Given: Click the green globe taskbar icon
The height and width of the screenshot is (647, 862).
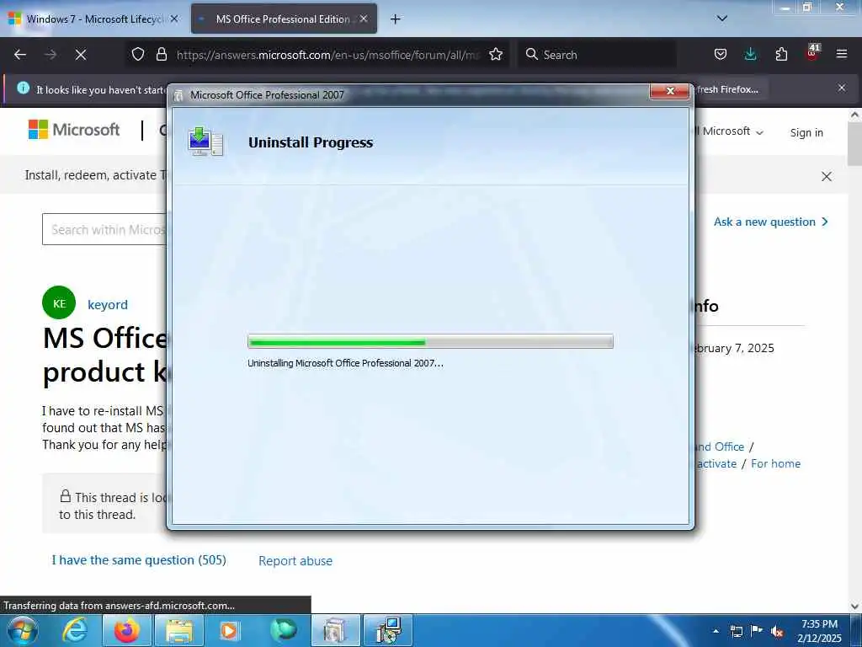Looking at the screenshot, I should pos(284,630).
